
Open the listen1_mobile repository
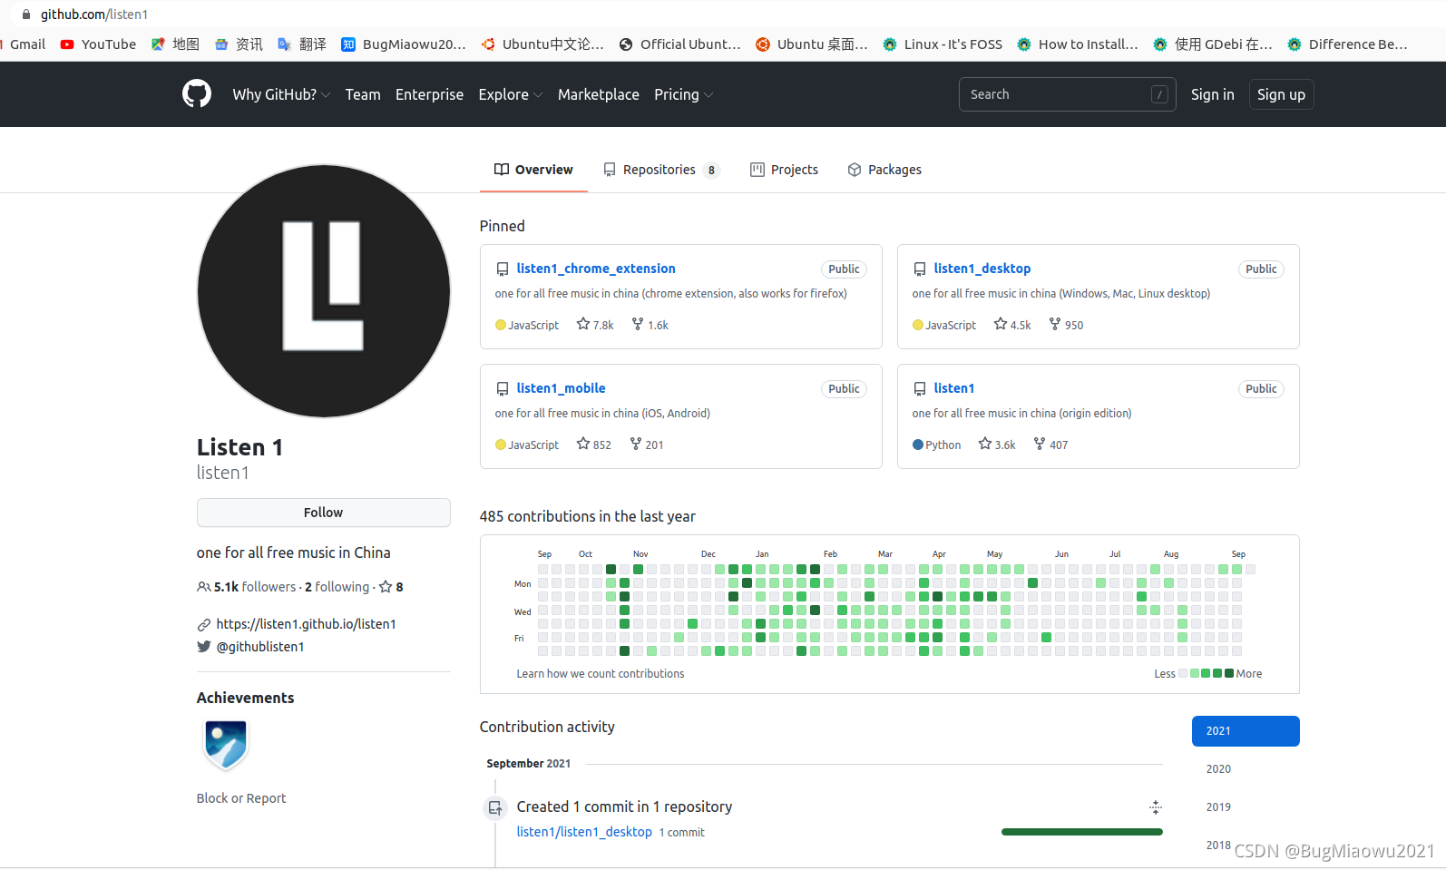[561, 388]
